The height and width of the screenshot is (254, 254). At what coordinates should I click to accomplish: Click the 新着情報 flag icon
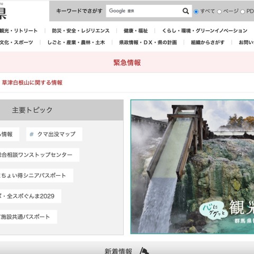point(144,250)
